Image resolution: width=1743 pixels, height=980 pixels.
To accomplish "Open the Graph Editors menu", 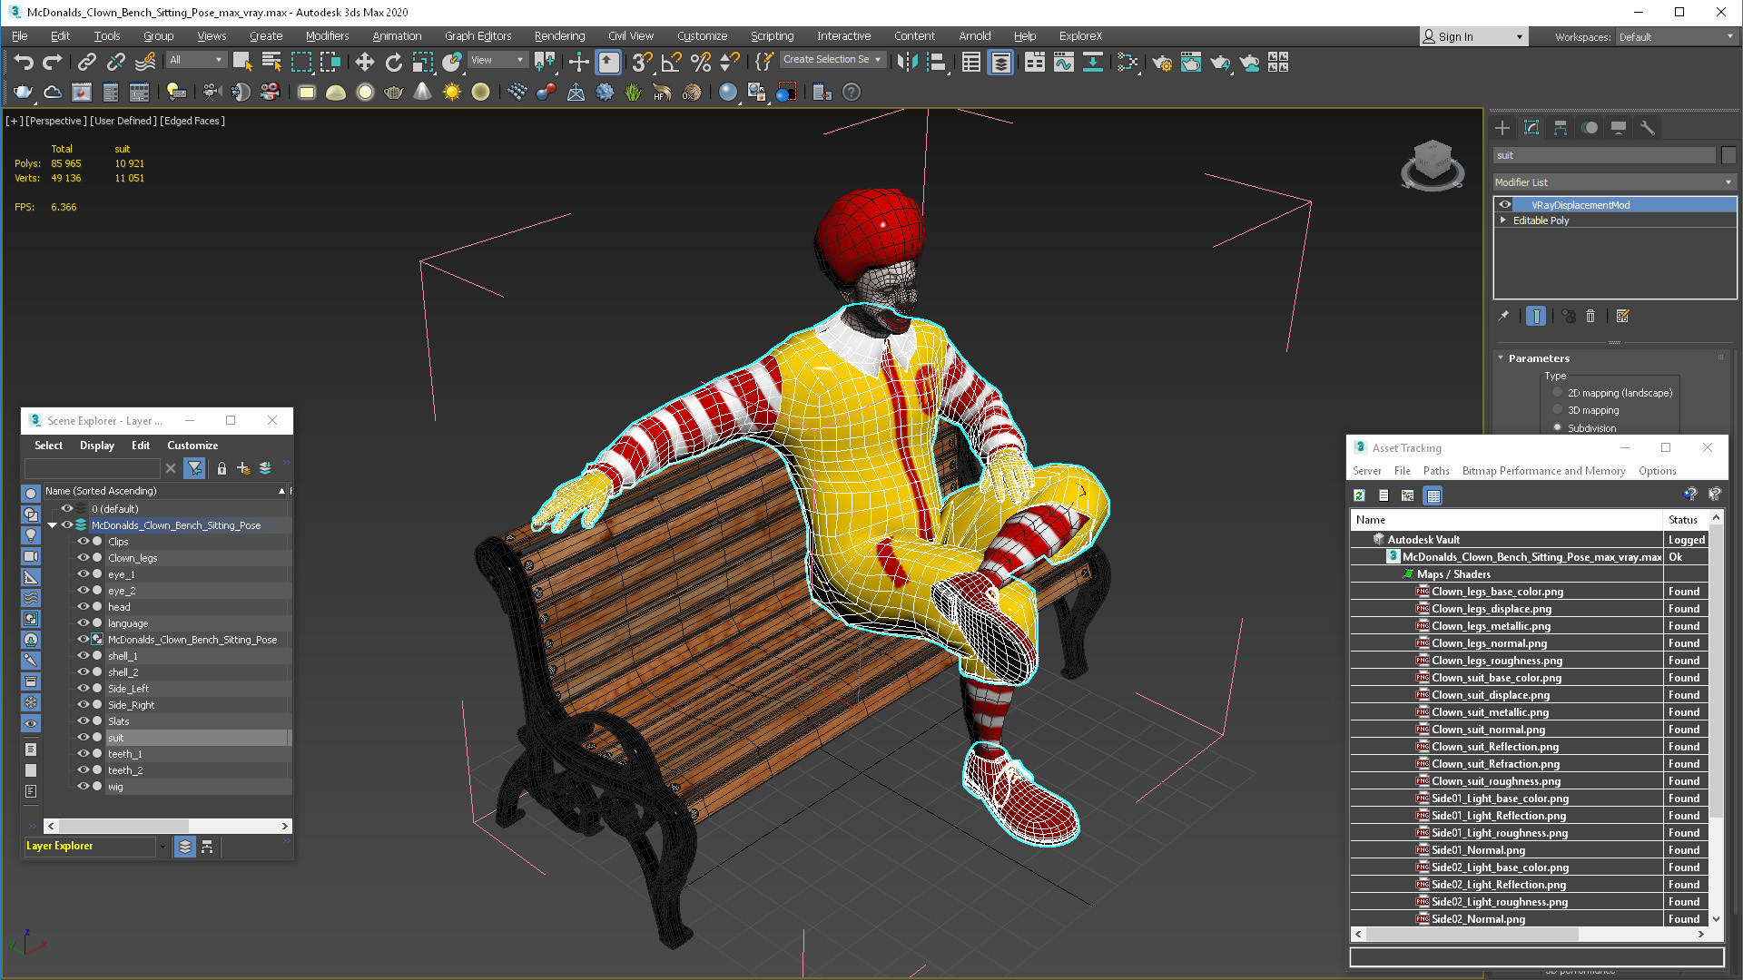I will point(478,36).
